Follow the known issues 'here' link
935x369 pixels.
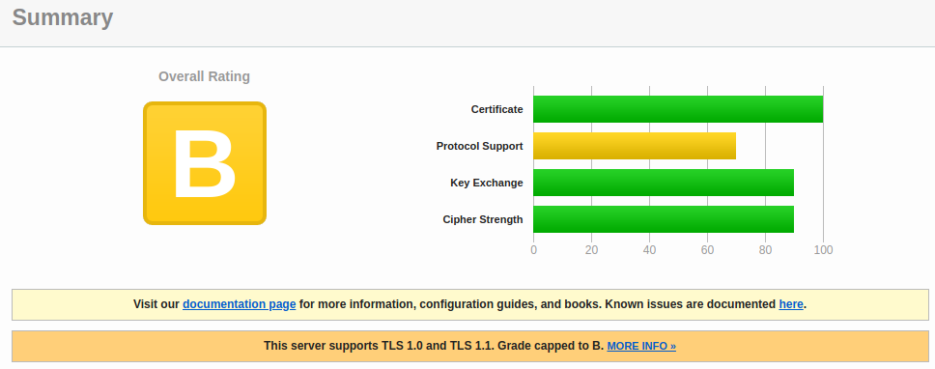tap(791, 304)
